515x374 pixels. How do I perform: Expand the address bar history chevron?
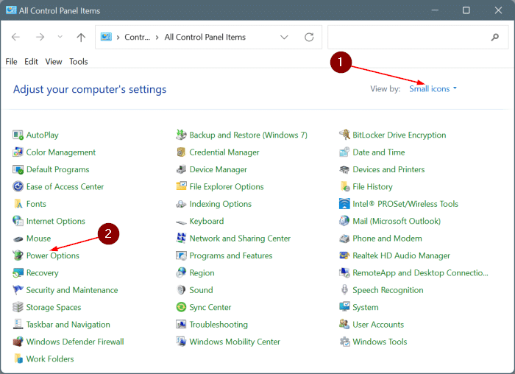(284, 37)
